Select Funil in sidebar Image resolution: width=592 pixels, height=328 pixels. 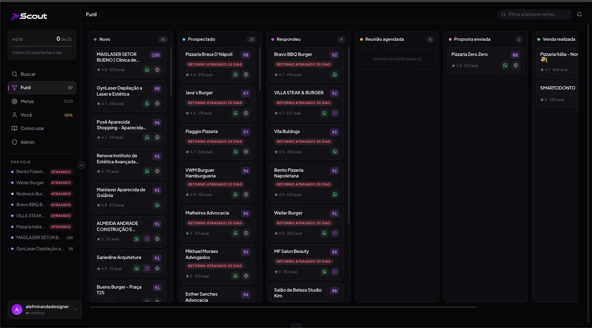(42, 88)
